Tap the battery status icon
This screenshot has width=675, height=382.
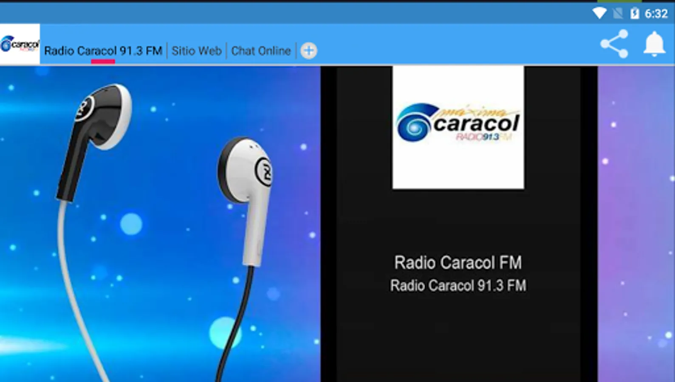[635, 14]
